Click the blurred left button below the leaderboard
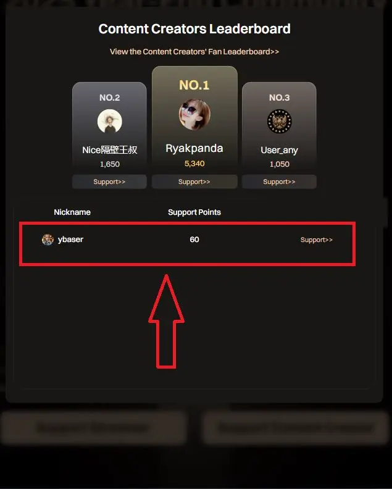The height and width of the screenshot is (489, 392). point(93,427)
